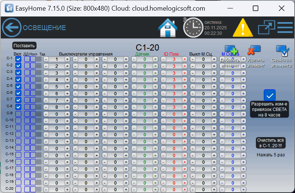Go back using the arrow next to ОСВЕЩЕНИЕ
The width and height of the screenshot is (295, 193).
click(11, 27)
